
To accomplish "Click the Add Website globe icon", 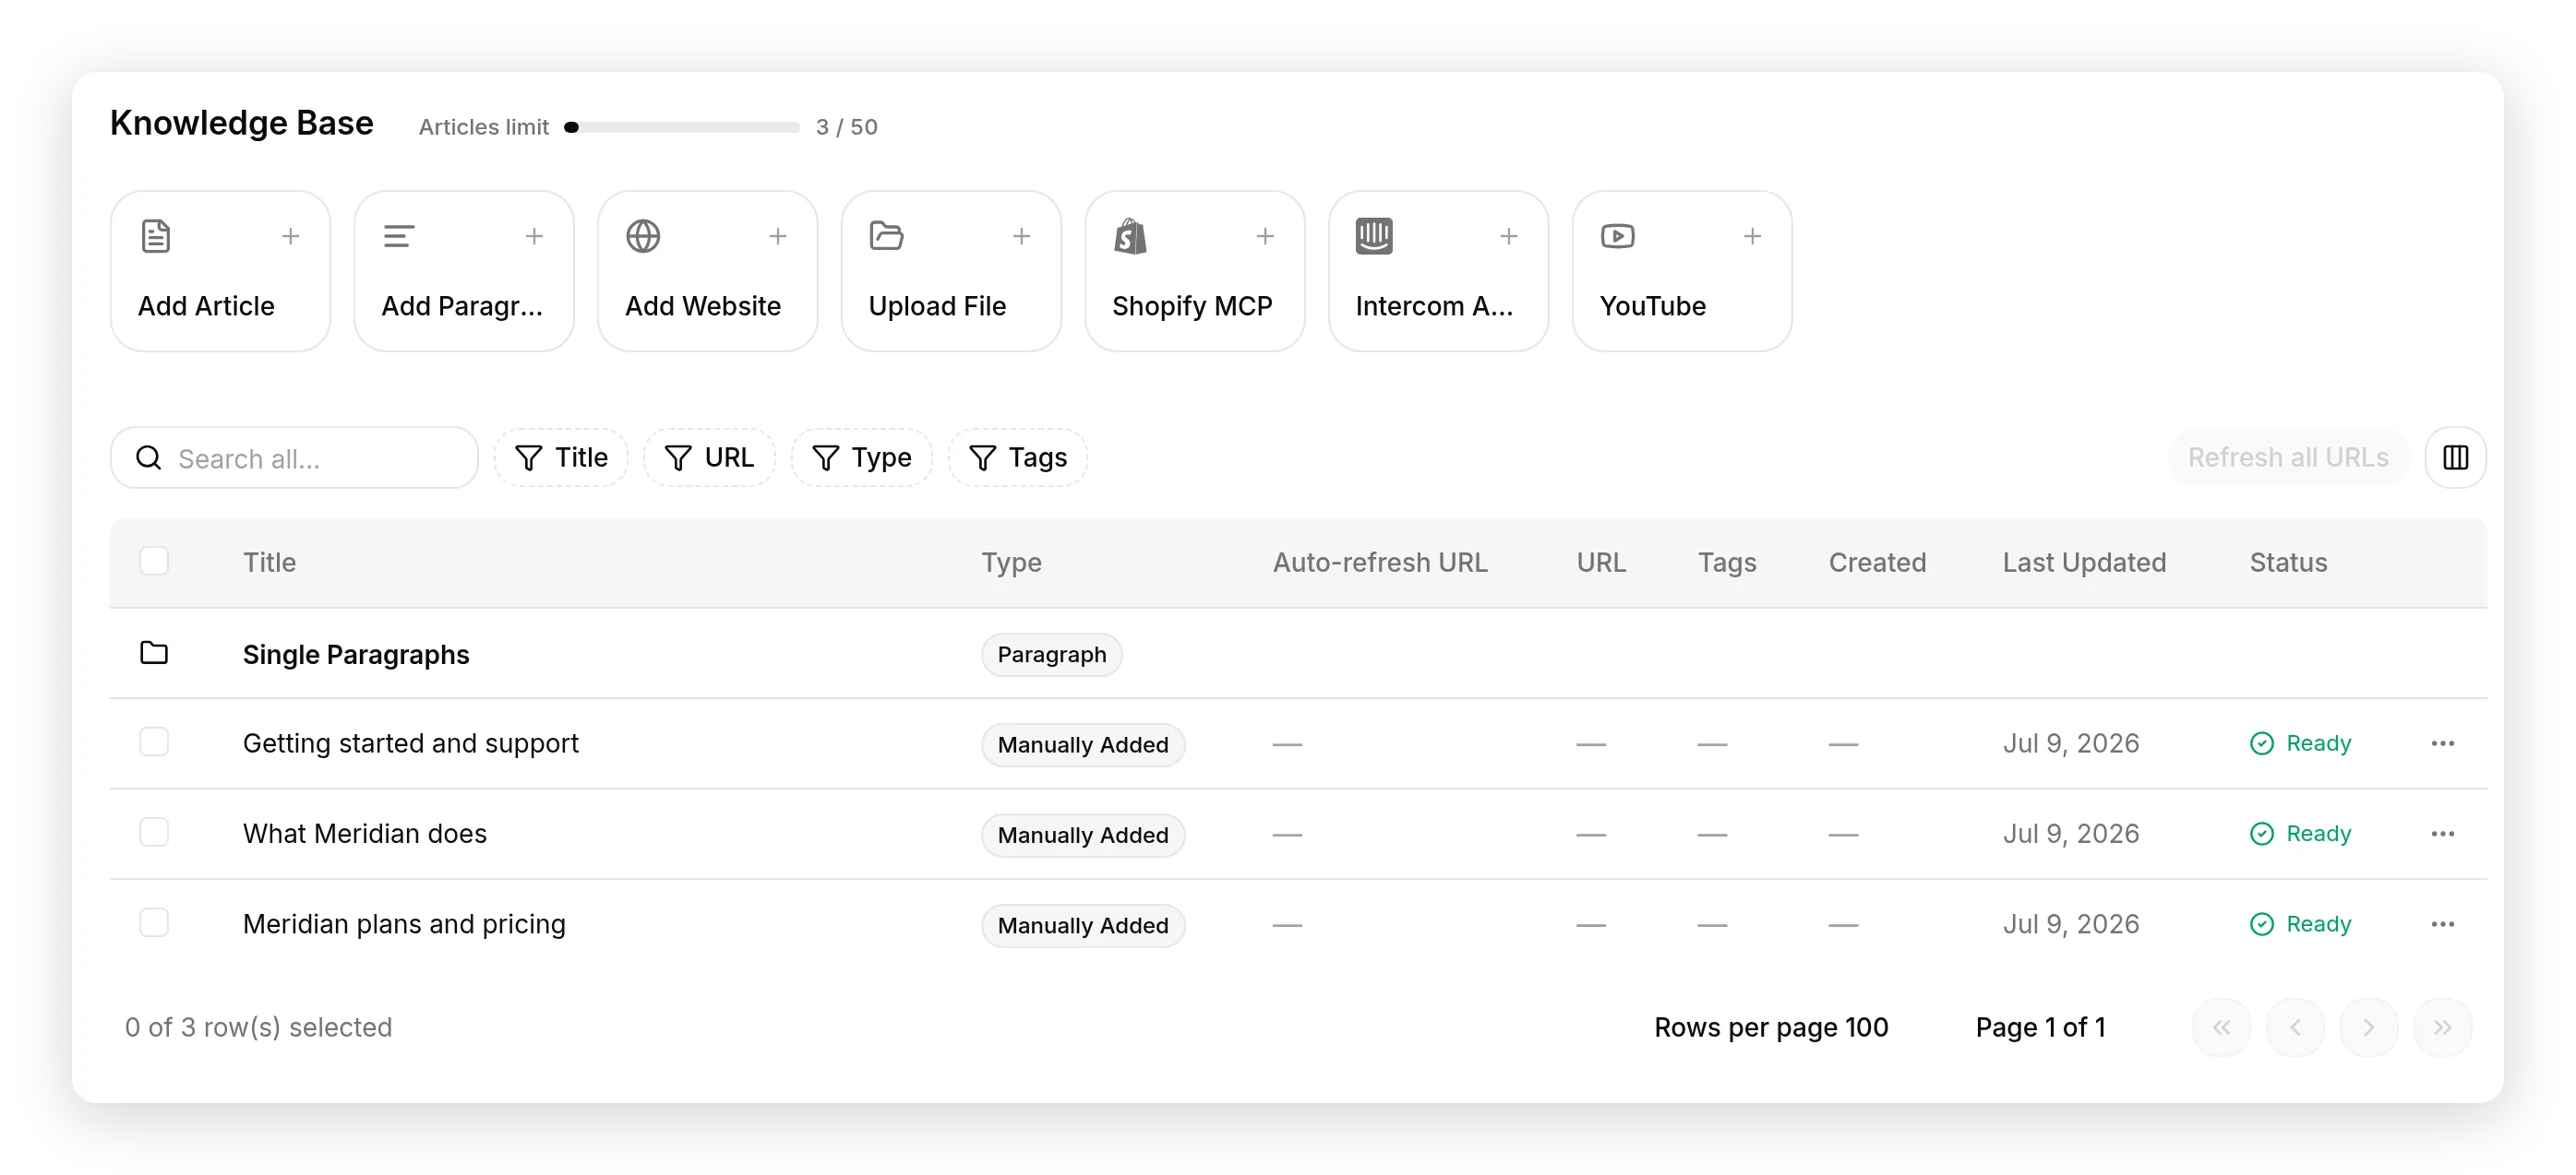I will coord(643,237).
